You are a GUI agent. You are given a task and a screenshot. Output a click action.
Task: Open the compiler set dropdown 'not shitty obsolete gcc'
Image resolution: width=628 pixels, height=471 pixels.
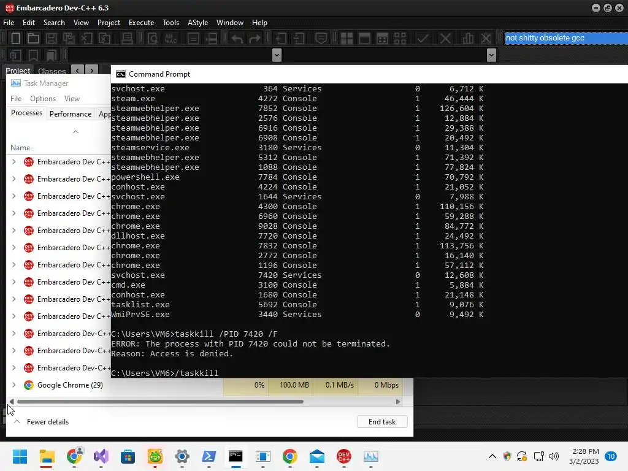pos(566,38)
